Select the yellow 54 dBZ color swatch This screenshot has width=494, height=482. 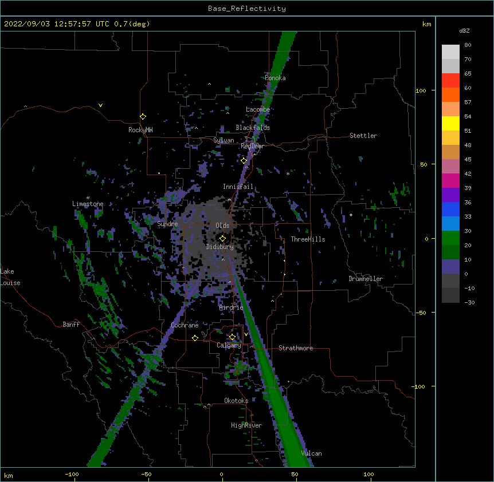coord(450,123)
